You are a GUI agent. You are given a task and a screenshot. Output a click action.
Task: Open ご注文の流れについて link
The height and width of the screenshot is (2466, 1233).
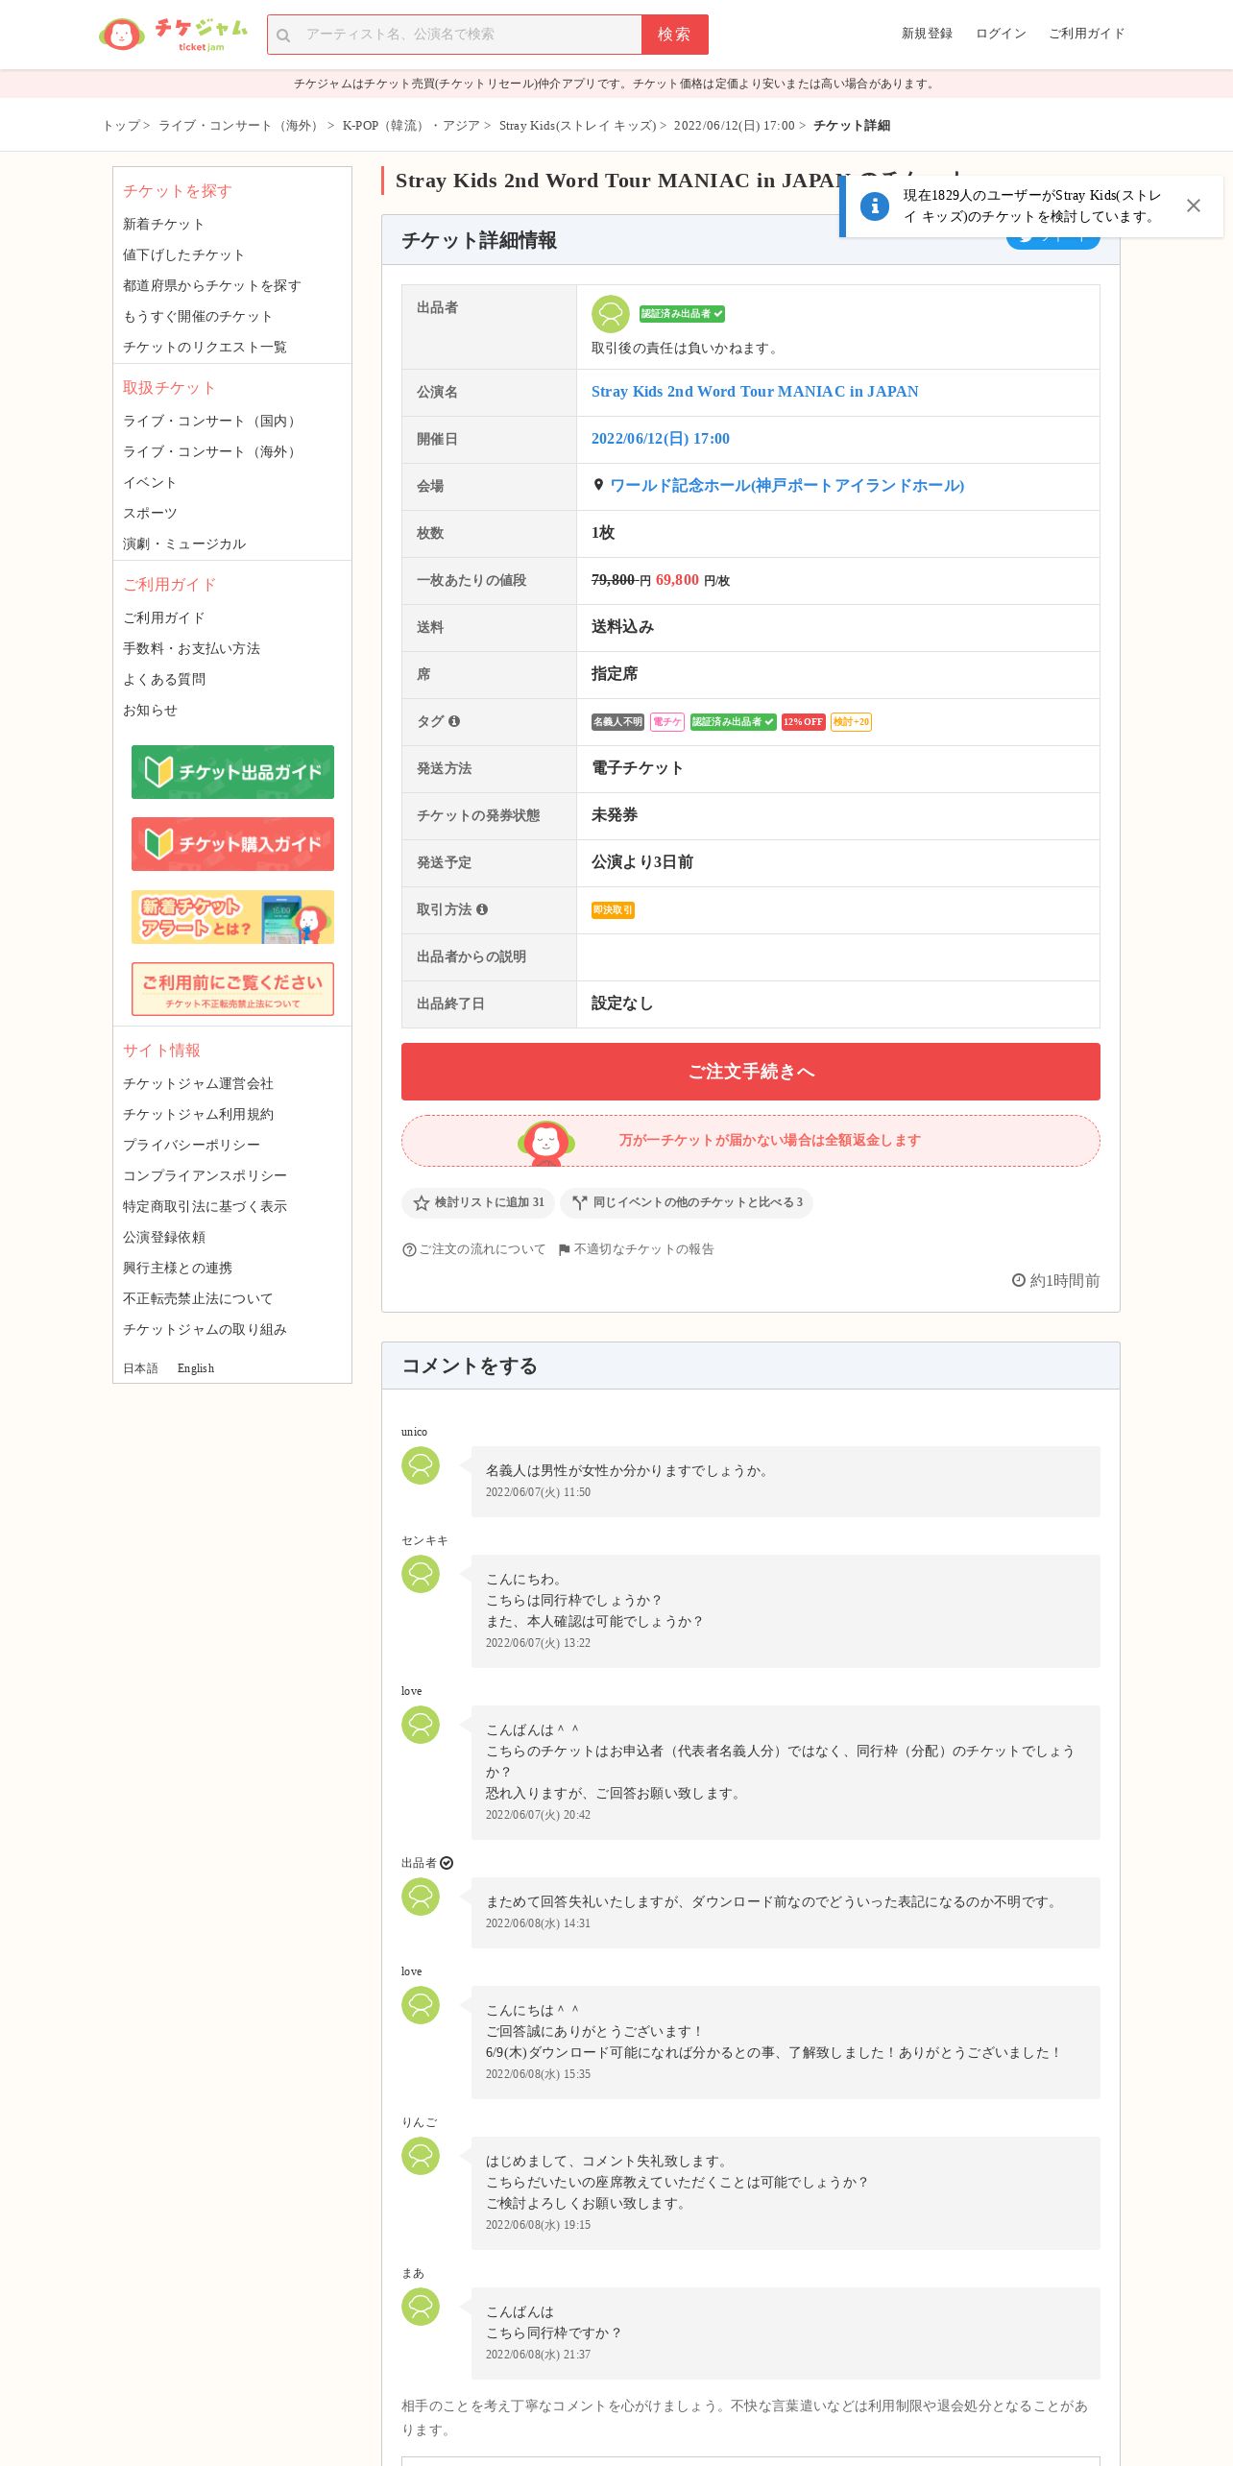point(482,1249)
